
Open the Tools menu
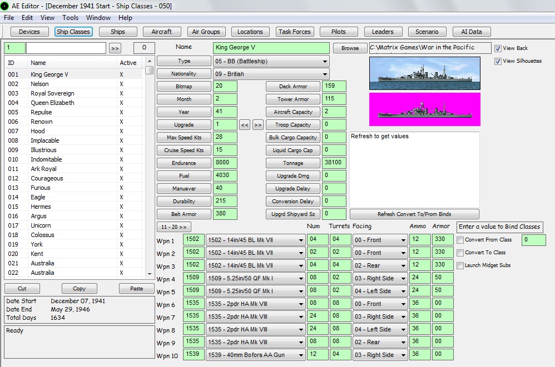pos(70,17)
